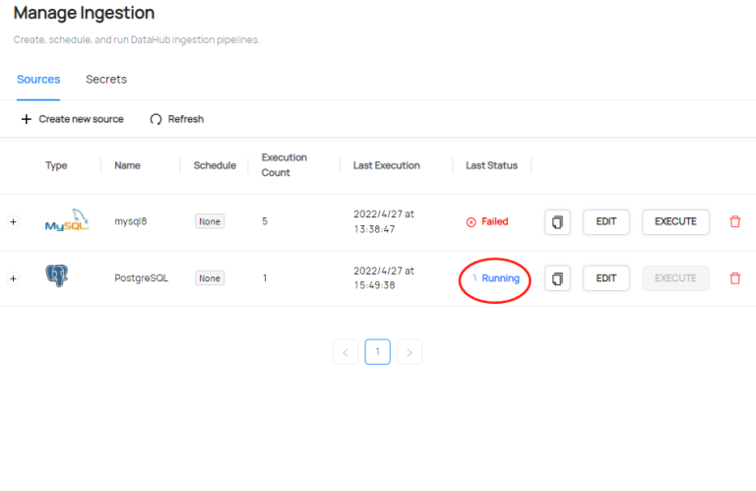Edit the PostgreSQL ingestion source
The image size is (756, 491).
click(x=606, y=278)
